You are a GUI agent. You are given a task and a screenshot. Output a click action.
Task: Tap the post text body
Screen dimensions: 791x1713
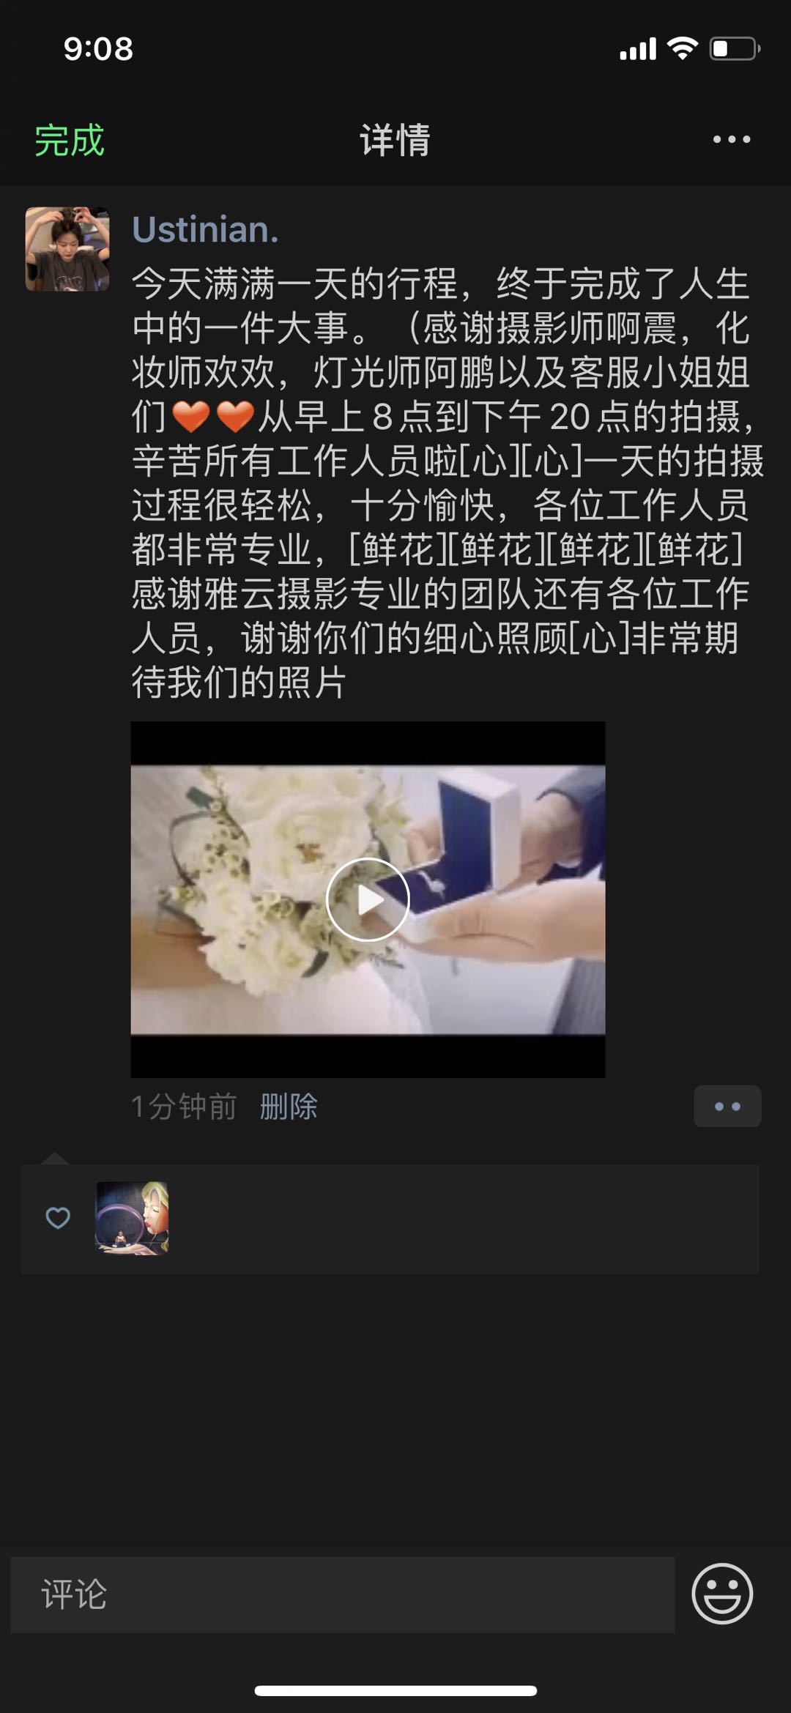pos(447,483)
